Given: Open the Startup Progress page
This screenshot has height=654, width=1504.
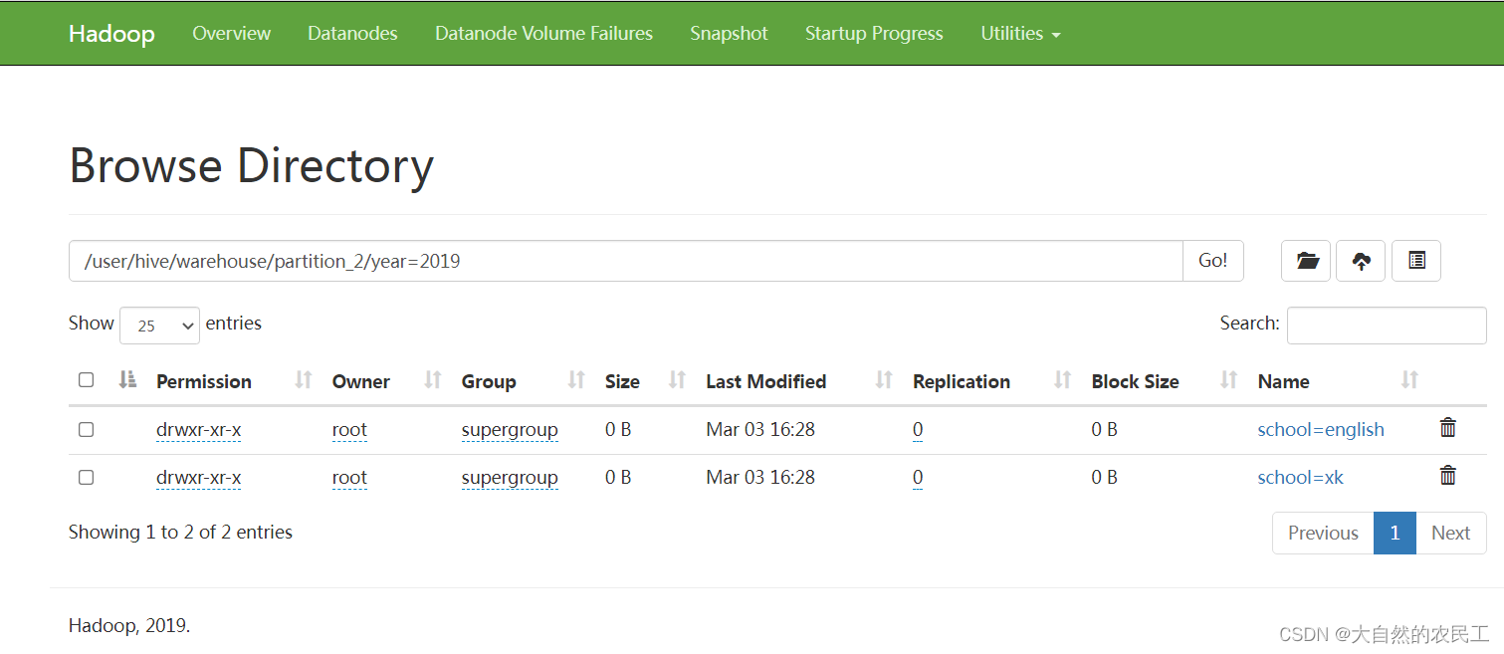Looking at the screenshot, I should (874, 33).
